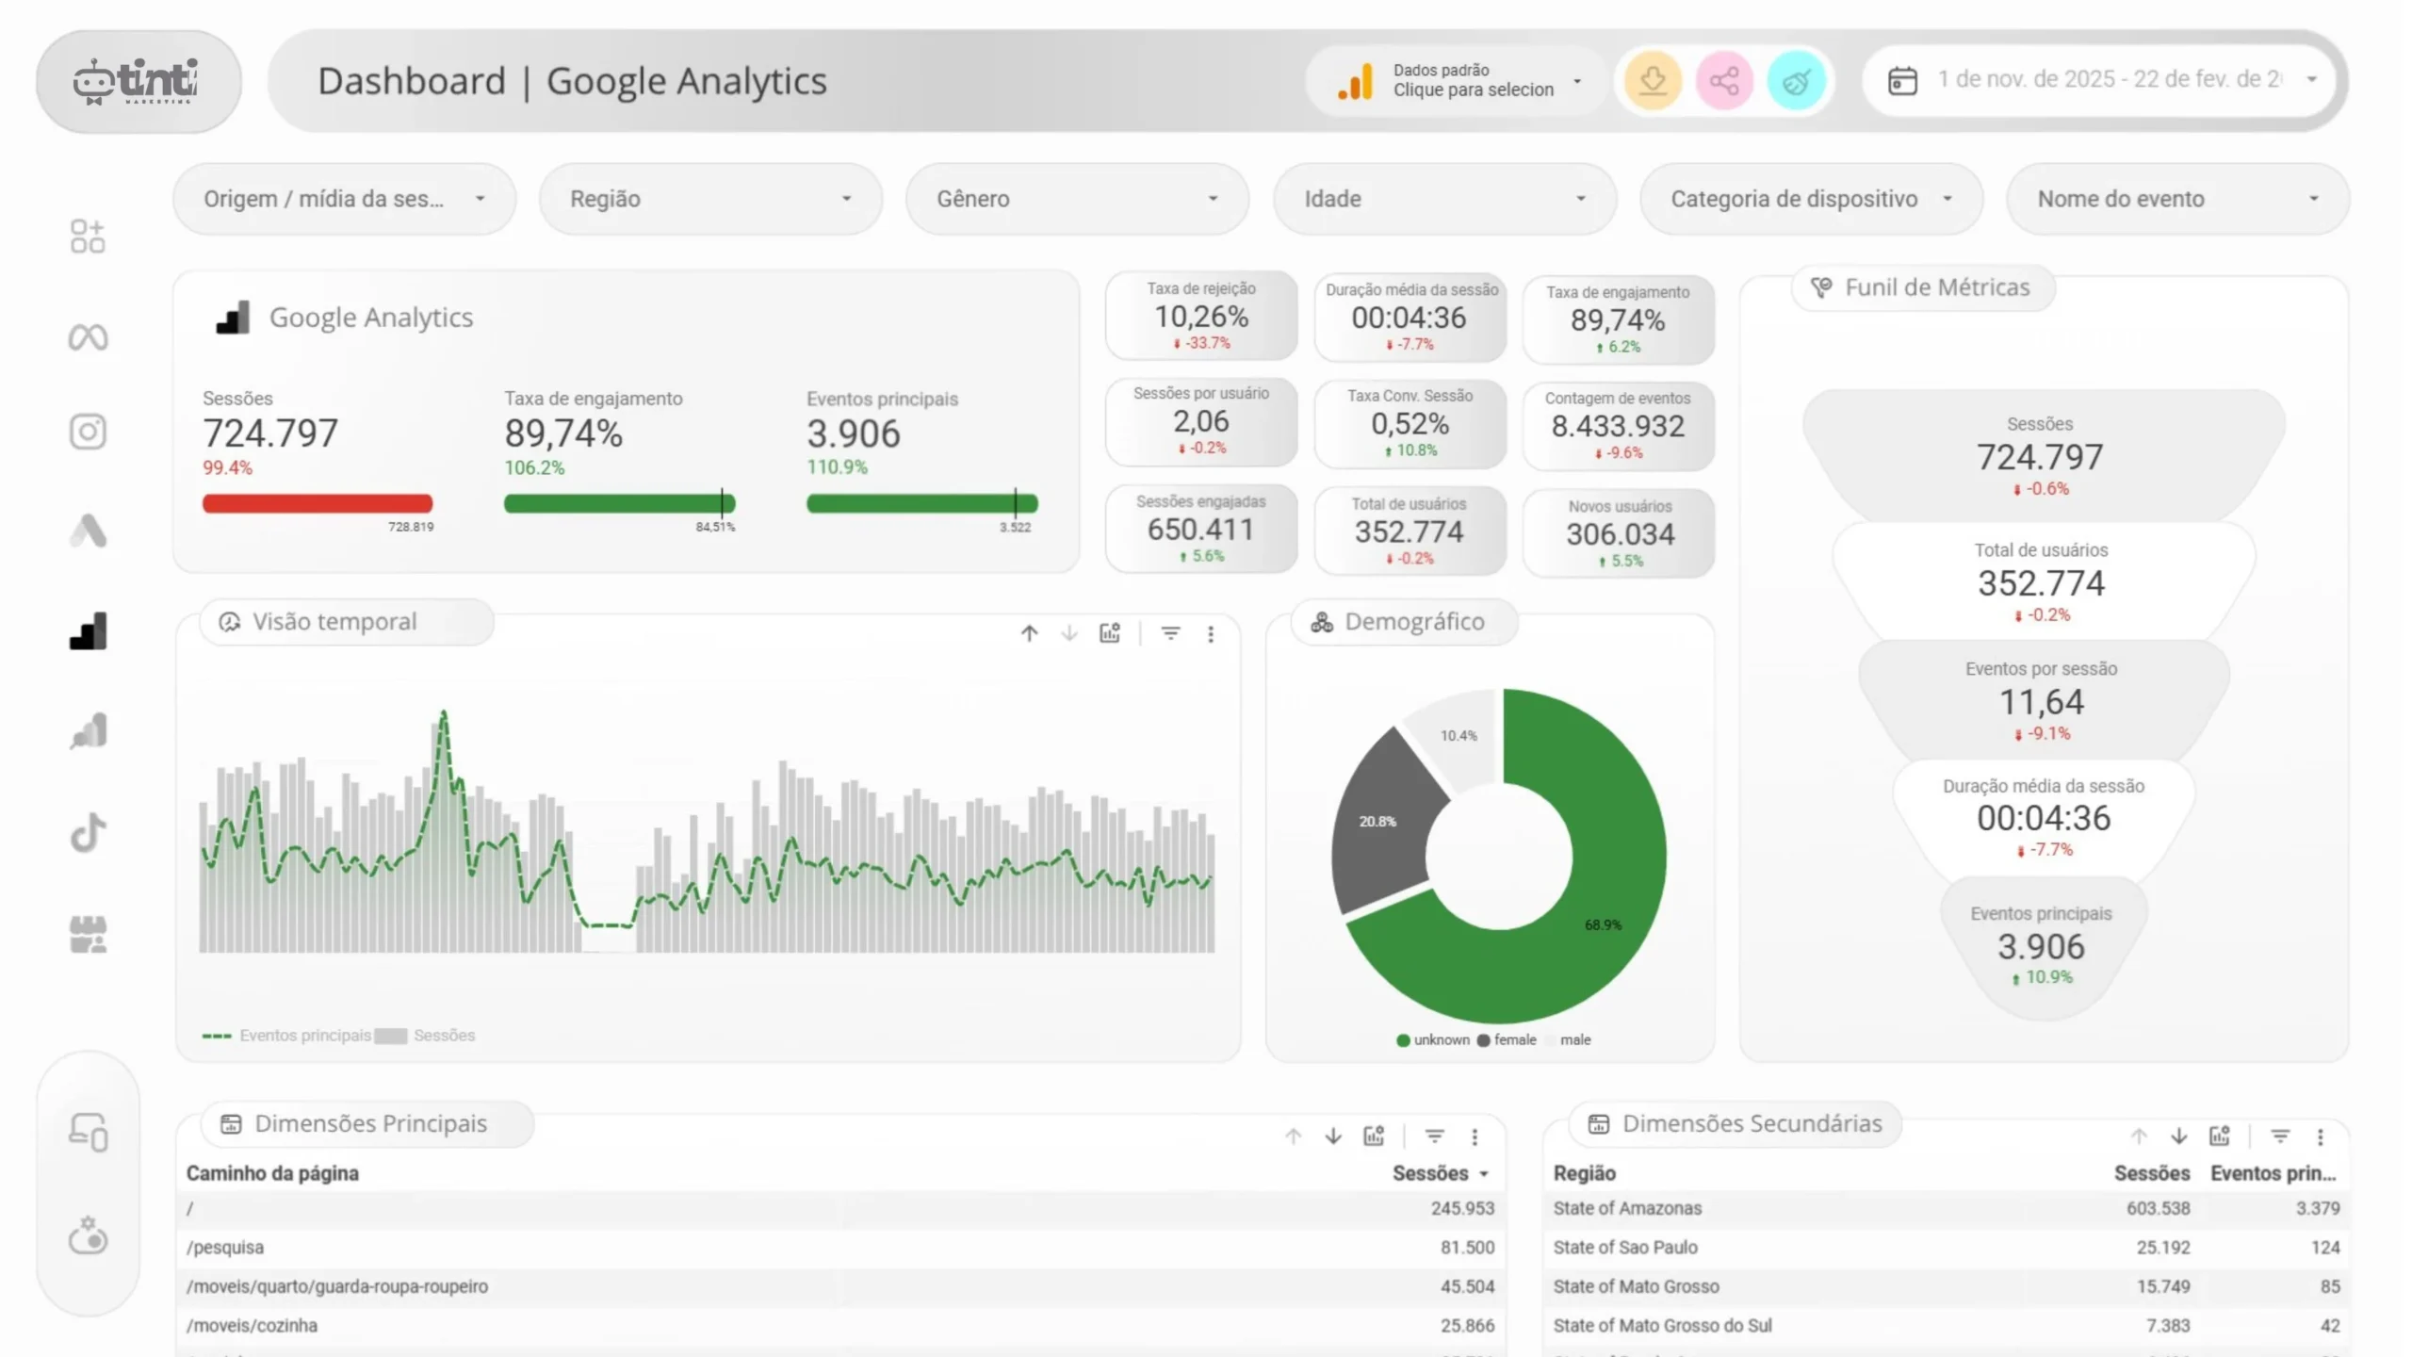
Task: Open the Idade filter dropdown
Action: (x=1444, y=199)
